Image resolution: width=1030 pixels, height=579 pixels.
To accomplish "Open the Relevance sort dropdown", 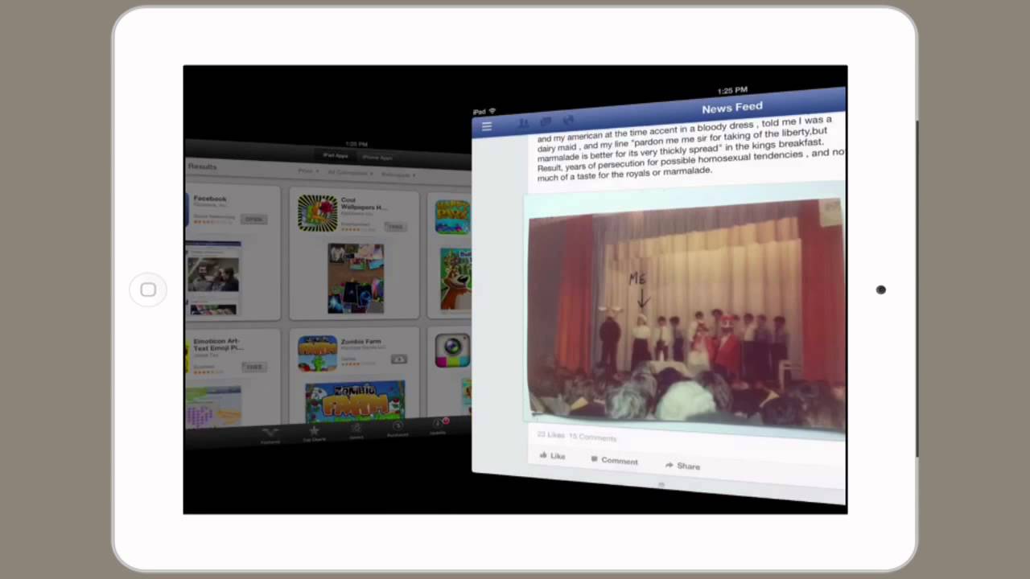I will pyautogui.click(x=398, y=175).
